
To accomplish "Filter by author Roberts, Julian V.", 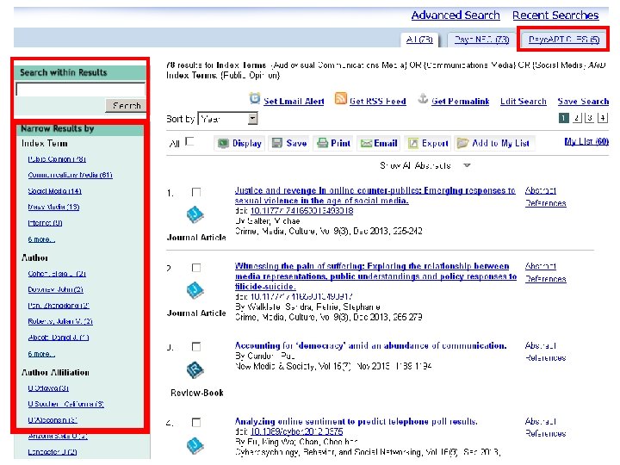I will point(60,321).
